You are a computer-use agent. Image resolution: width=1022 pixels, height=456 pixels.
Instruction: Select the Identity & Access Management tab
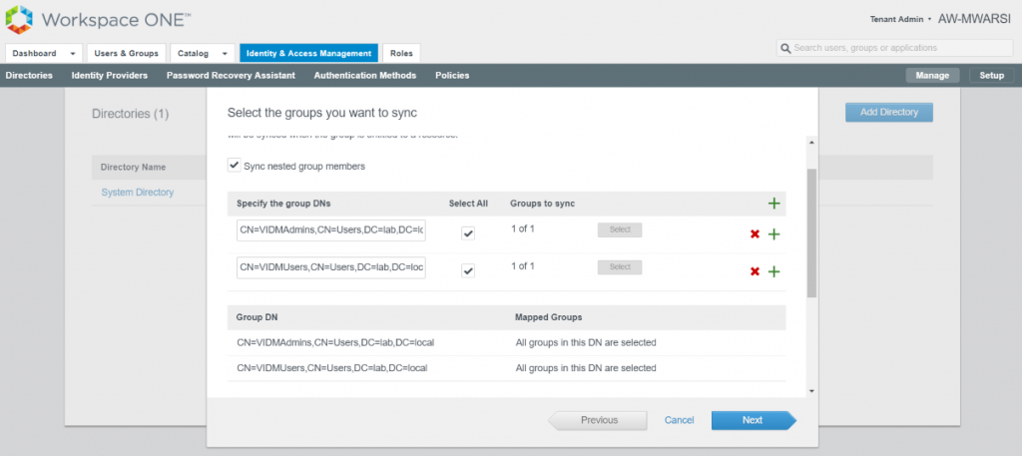click(x=309, y=54)
